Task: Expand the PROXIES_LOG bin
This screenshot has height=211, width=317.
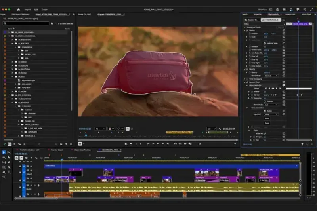Action: click(19, 55)
